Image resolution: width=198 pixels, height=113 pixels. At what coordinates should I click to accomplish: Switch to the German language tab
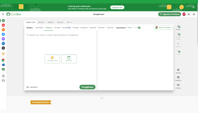point(60,22)
